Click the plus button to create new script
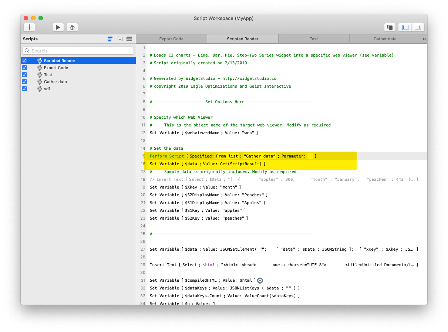The image size is (448, 332). click(30, 27)
